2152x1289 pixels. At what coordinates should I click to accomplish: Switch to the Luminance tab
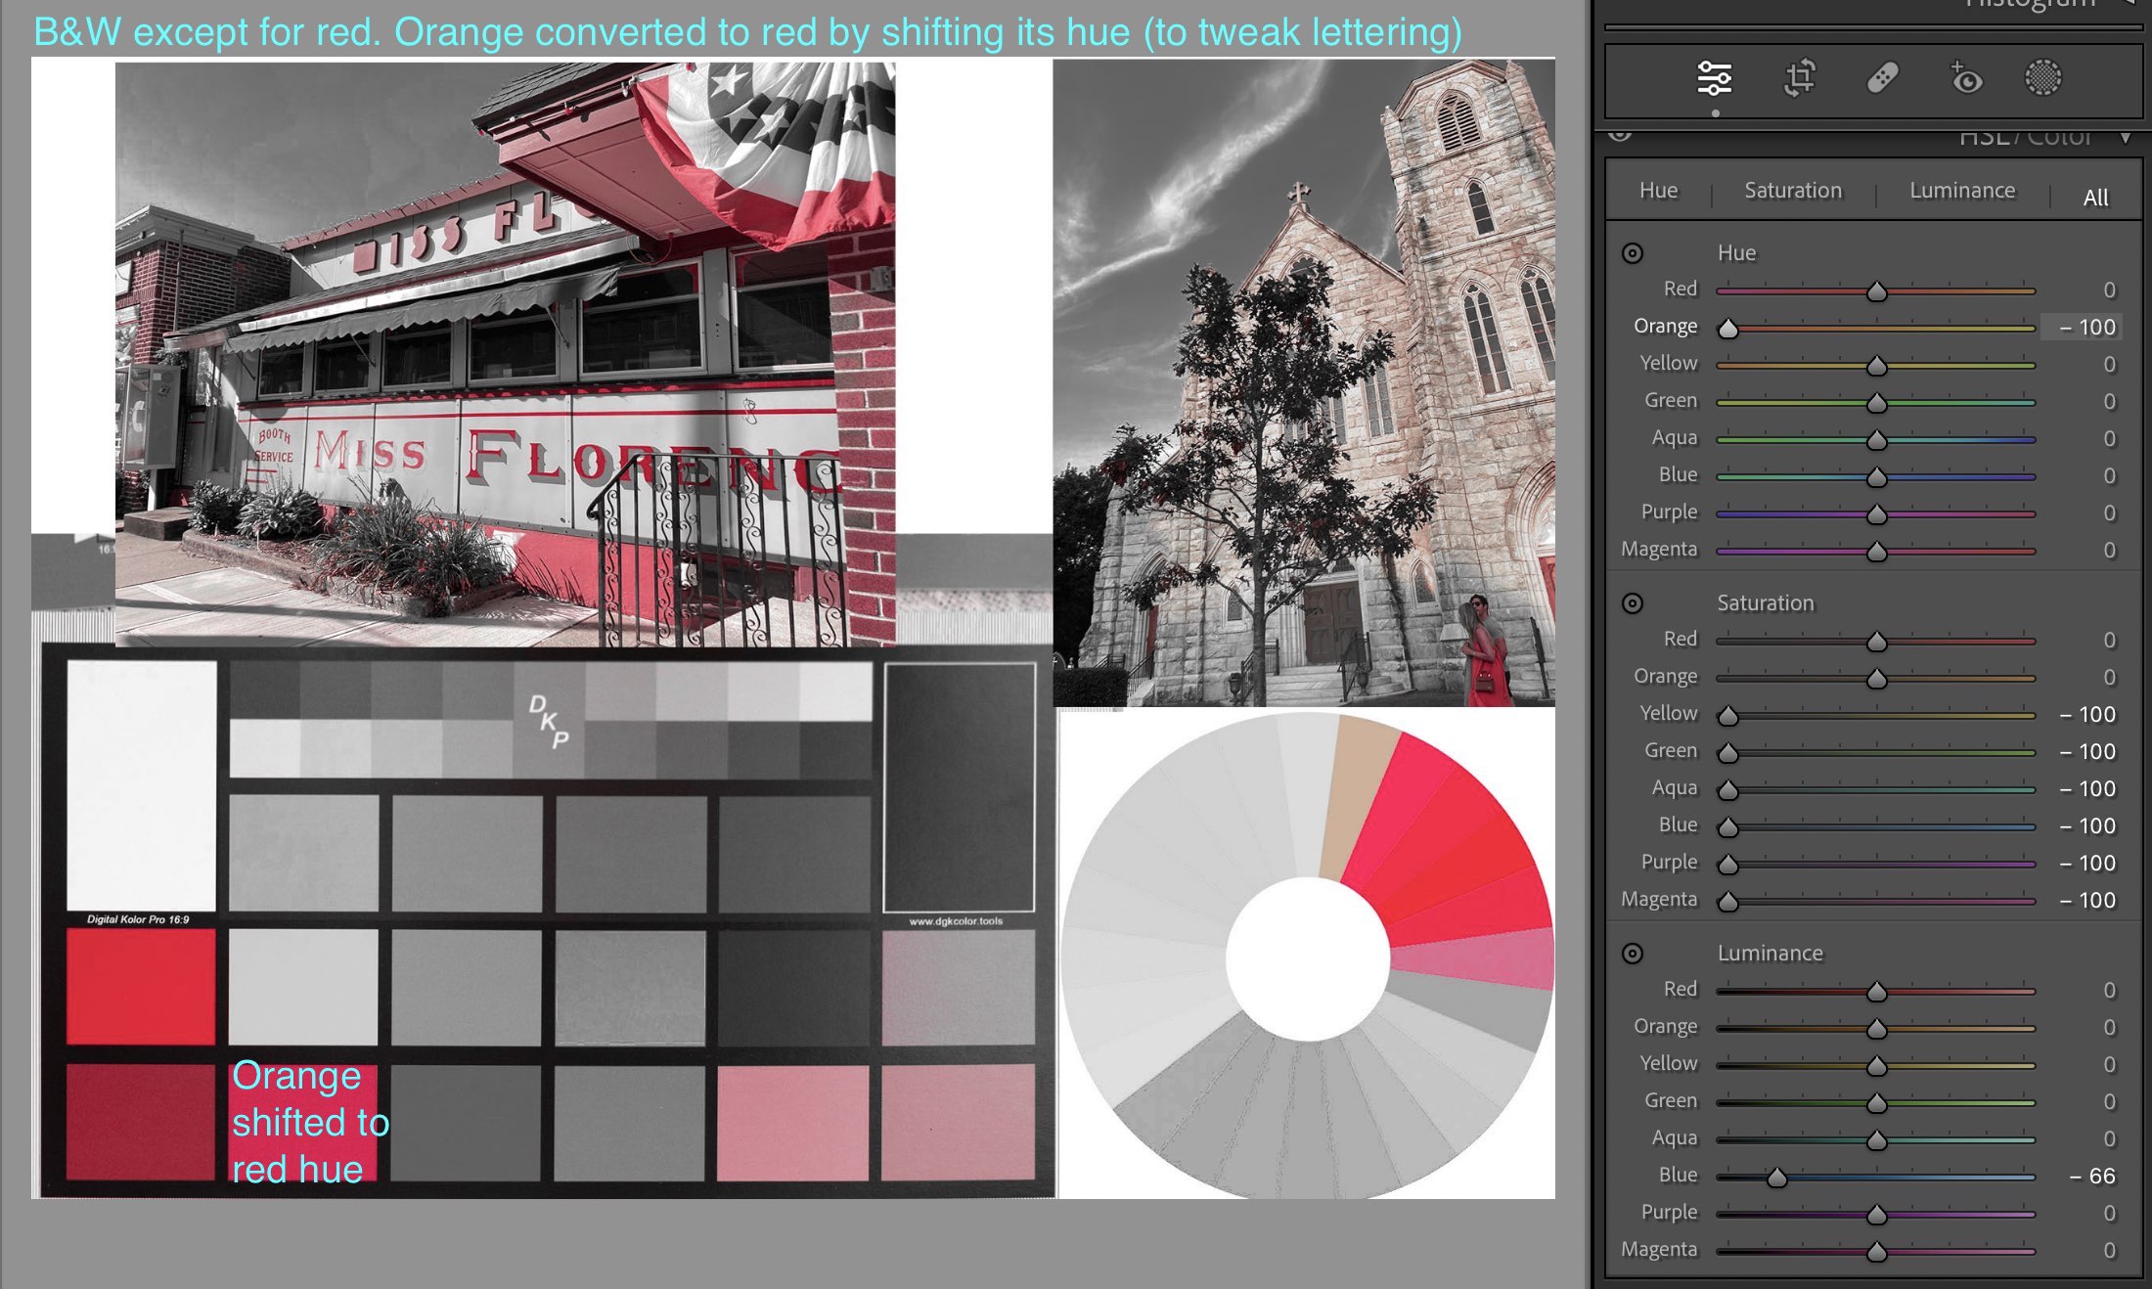(1962, 191)
